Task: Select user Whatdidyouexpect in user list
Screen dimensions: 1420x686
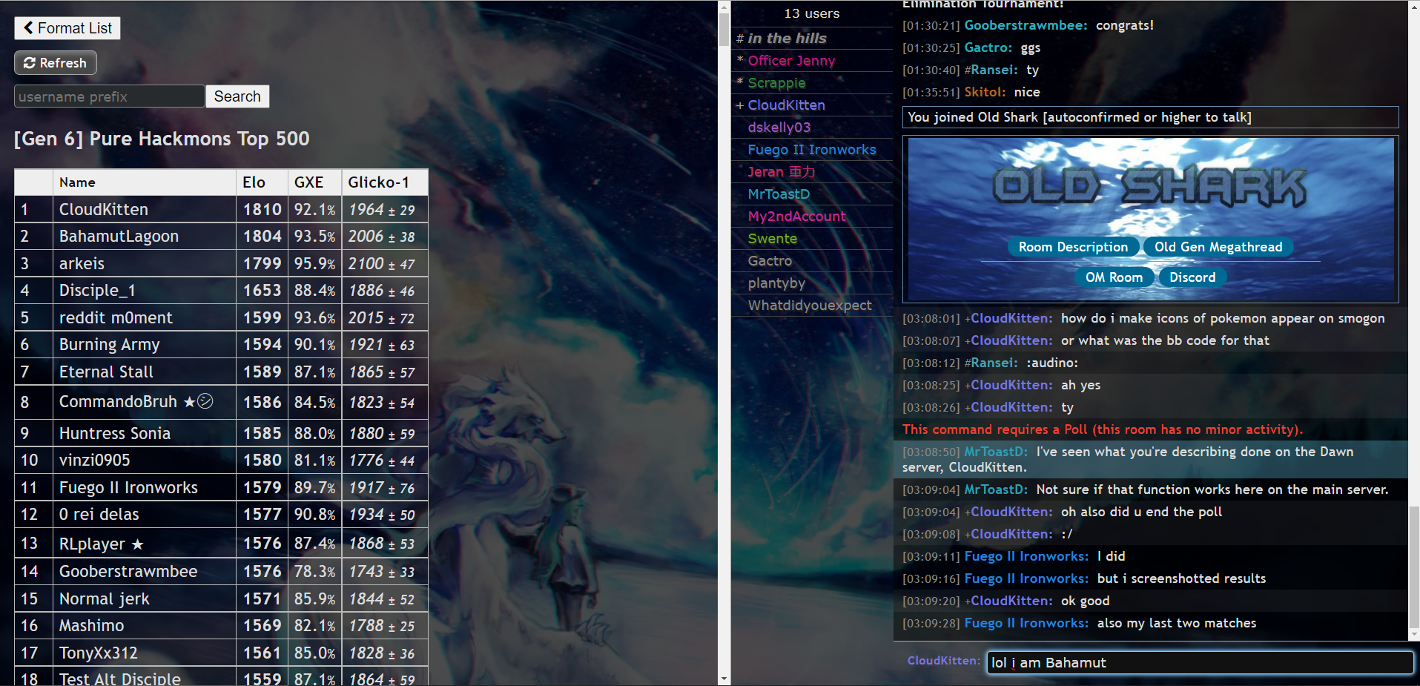Action: (810, 306)
